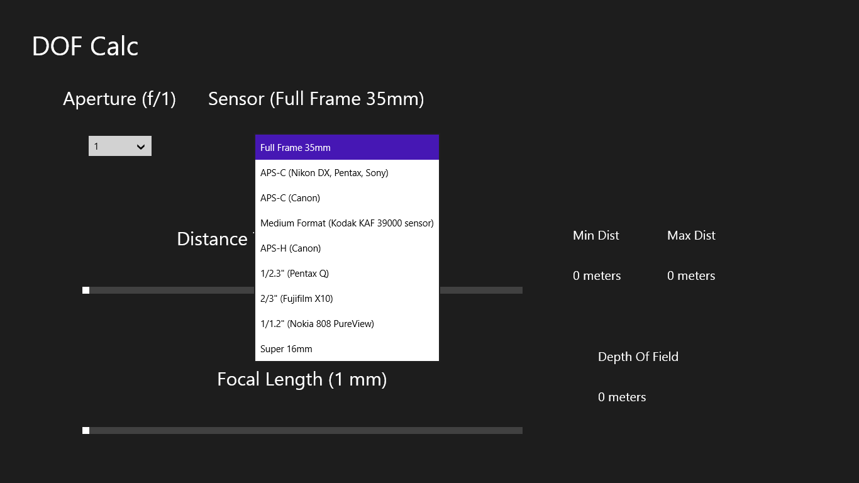Click the Sensor (Full Frame 35mm) heading

coord(316,99)
